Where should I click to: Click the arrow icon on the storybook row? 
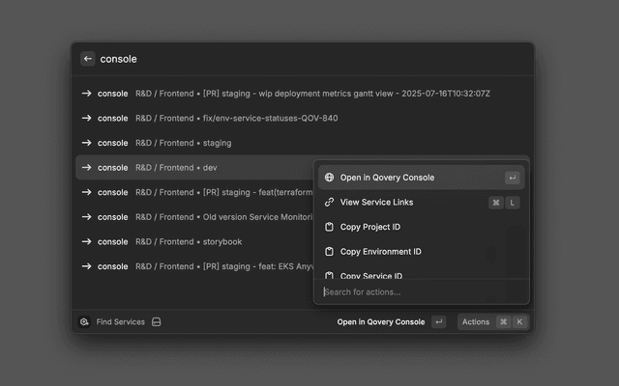click(87, 241)
